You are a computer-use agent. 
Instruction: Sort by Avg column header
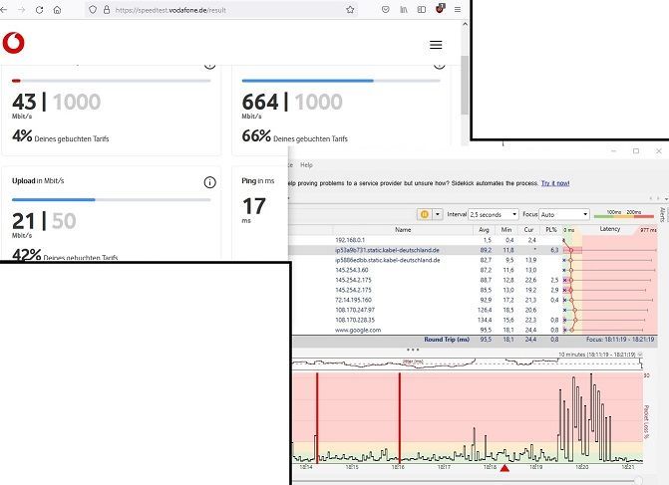point(484,230)
